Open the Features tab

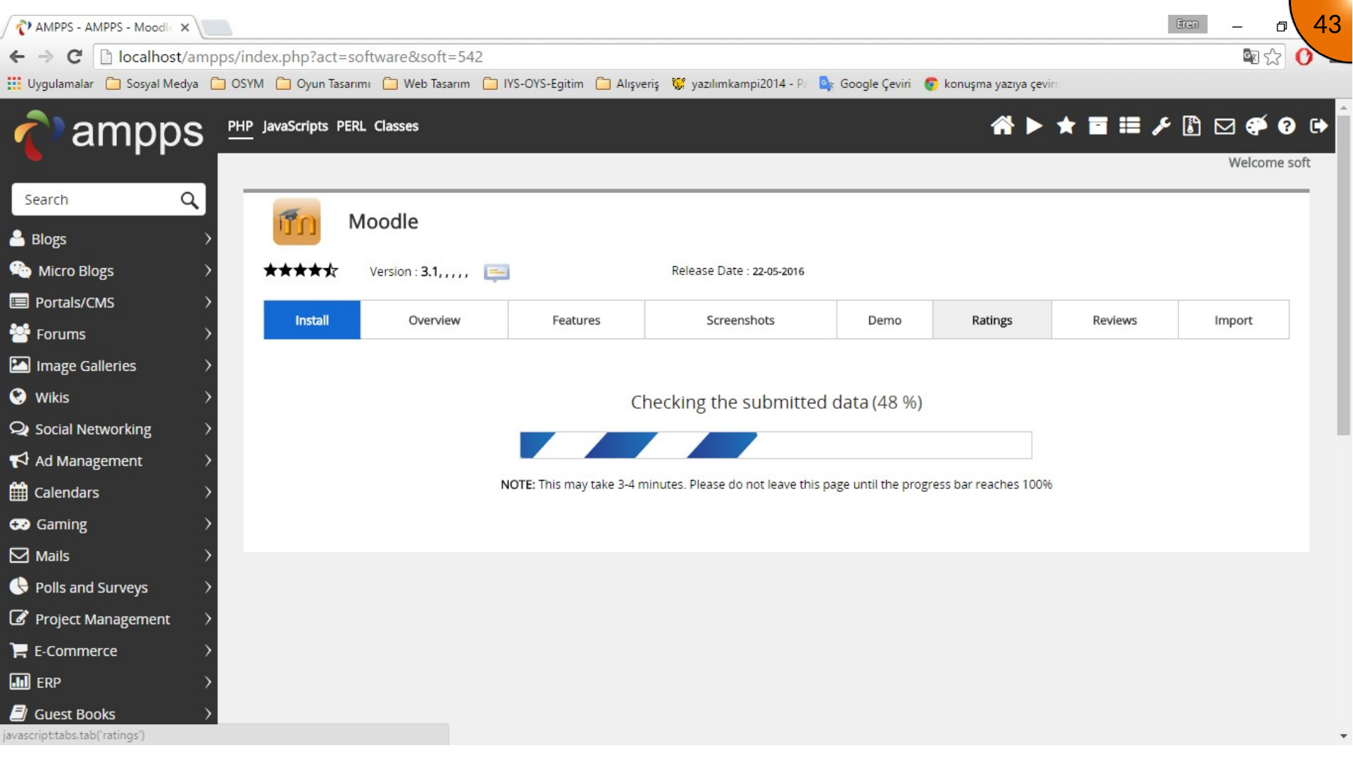tap(576, 320)
